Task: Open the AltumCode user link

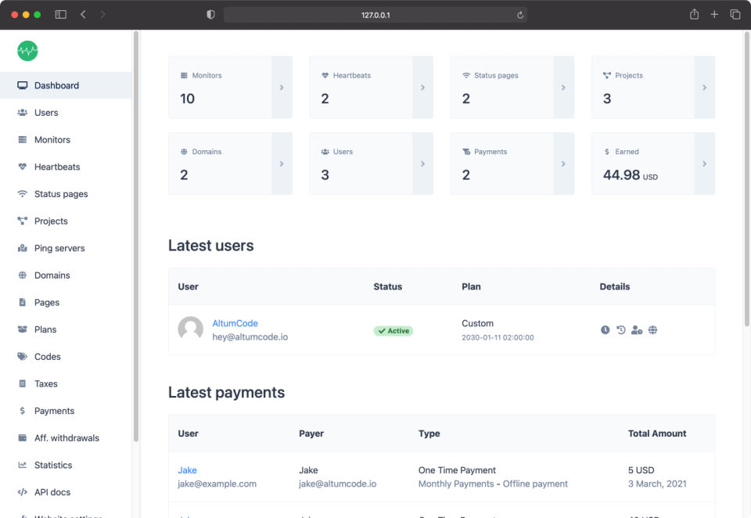Action: (x=235, y=323)
